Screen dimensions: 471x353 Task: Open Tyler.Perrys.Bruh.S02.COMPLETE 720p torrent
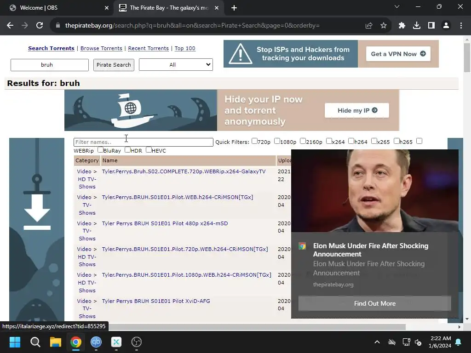[184, 171]
